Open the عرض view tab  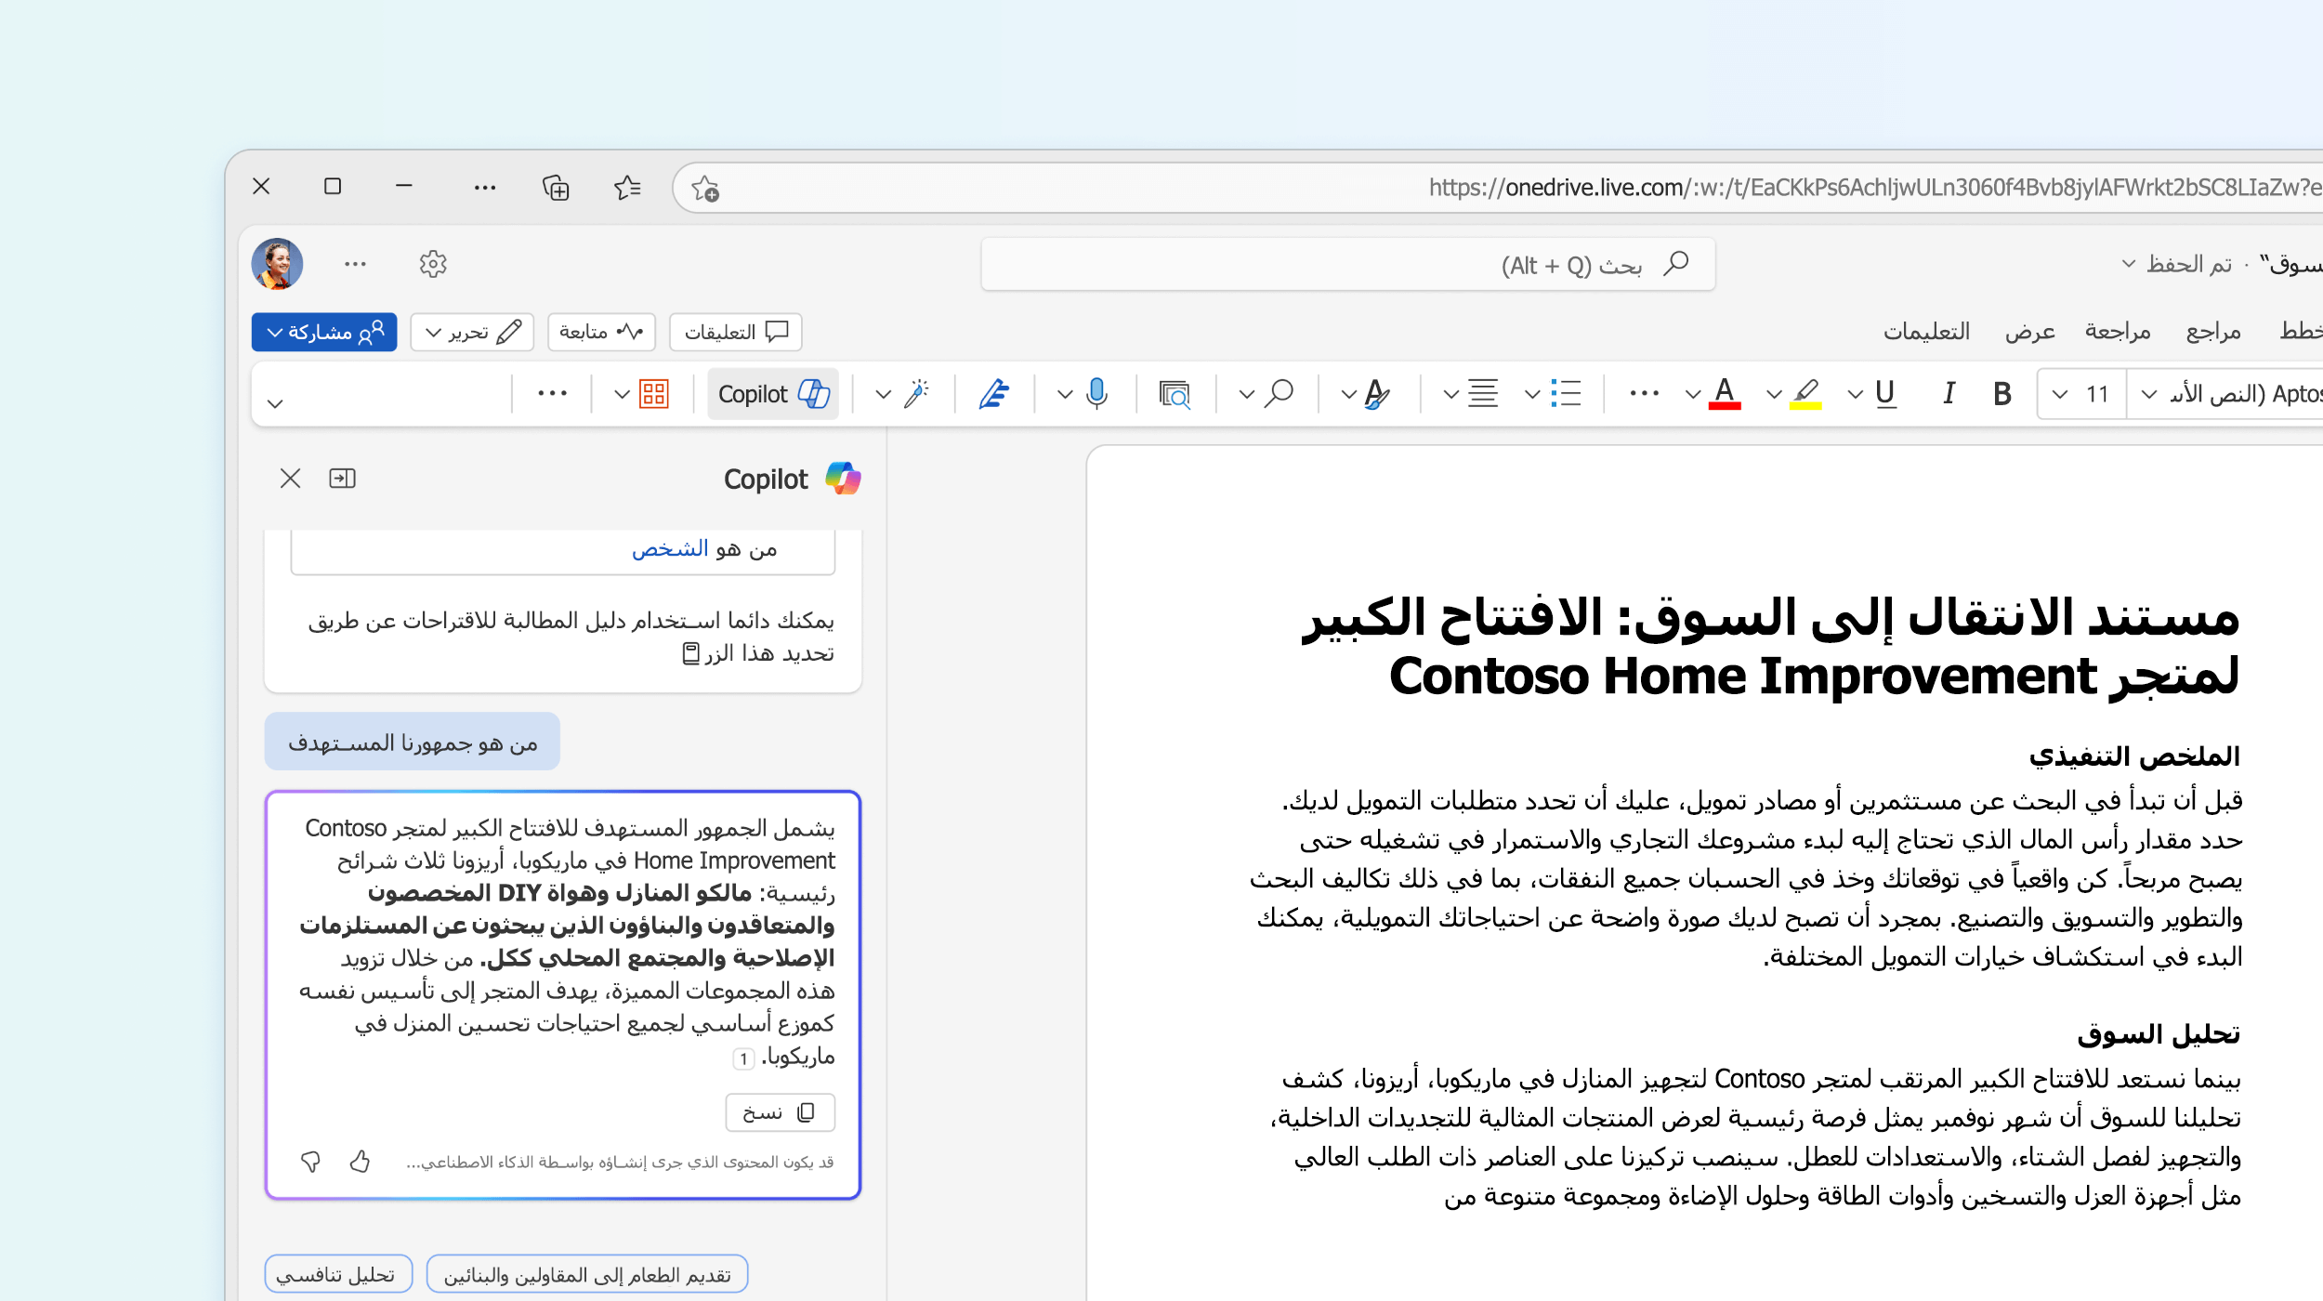[2029, 332]
